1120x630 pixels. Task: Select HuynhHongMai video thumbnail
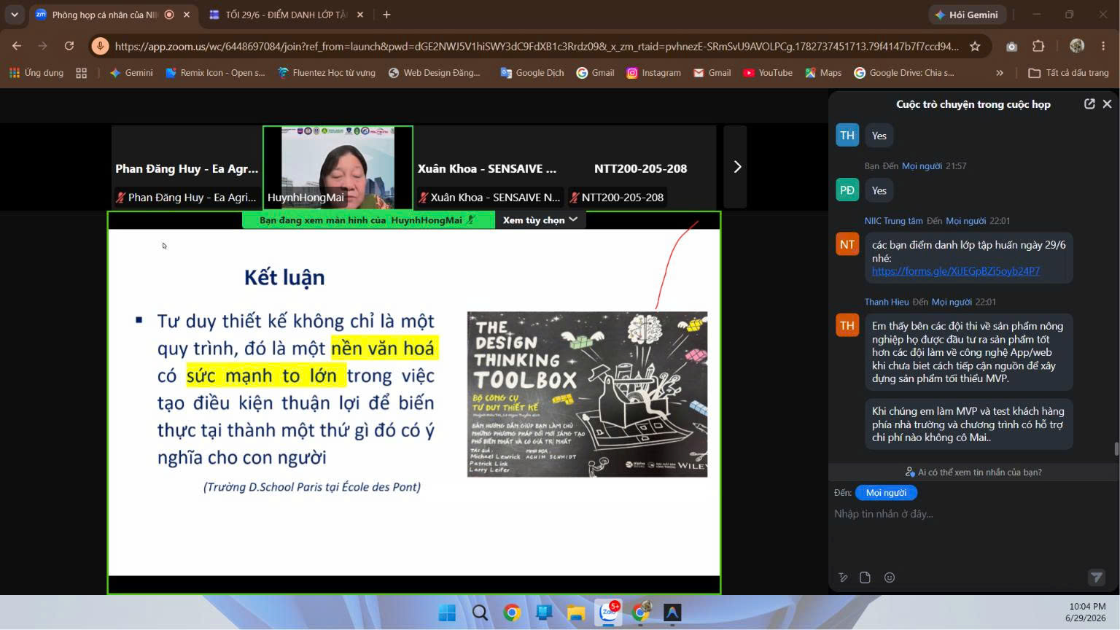pyautogui.click(x=338, y=167)
